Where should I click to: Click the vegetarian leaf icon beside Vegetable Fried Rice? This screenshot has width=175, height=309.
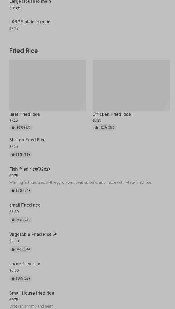[55, 234]
